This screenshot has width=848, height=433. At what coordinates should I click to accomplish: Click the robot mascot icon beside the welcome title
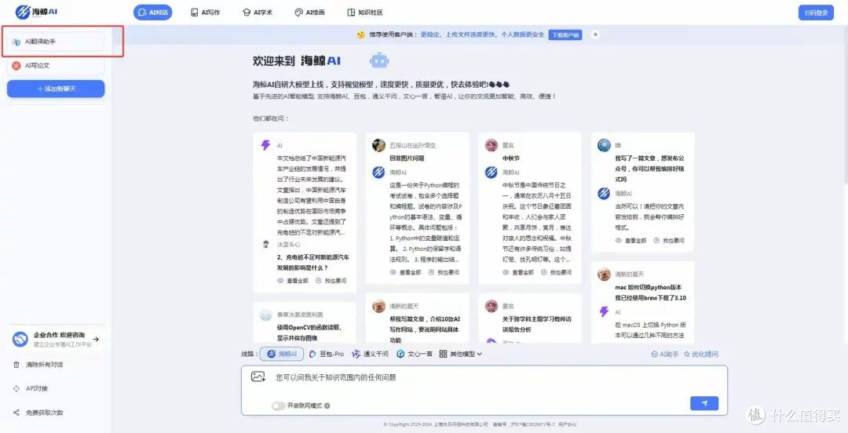pyautogui.click(x=379, y=60)
